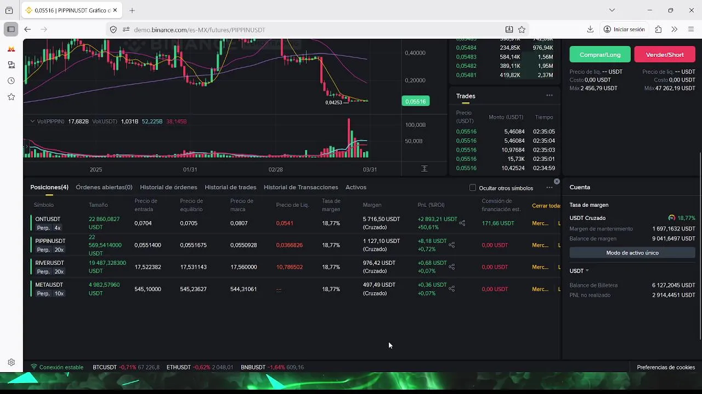Open the browser tab list icon
This screenshot has width=702, height=394.
pyautogui.click(x=9, y=10)
